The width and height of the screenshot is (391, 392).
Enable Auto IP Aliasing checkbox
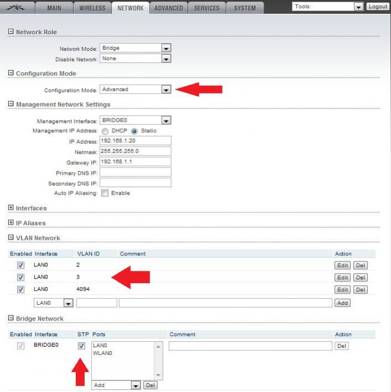click(105, 193)
